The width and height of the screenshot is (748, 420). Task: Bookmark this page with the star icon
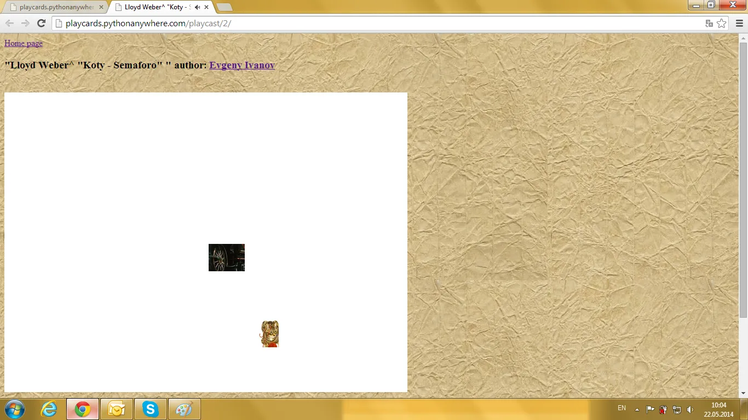(x=722, y=23)
